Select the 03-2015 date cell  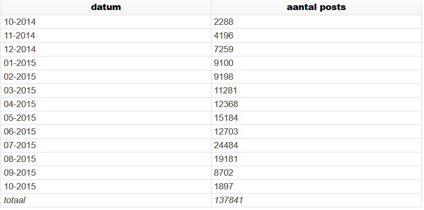(106, 90)
